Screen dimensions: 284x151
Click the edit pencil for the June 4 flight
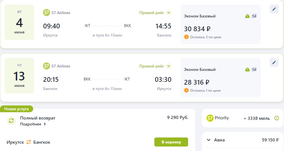pos(274,9)
